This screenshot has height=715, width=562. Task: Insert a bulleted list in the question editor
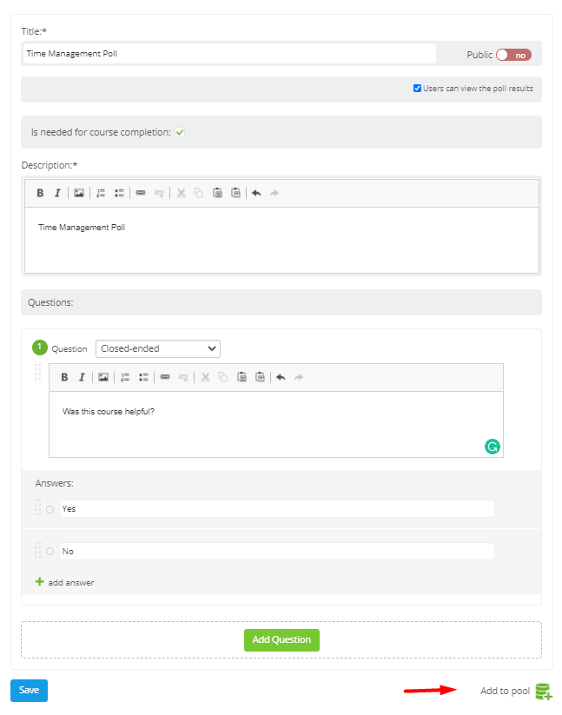tap(143, 377)
